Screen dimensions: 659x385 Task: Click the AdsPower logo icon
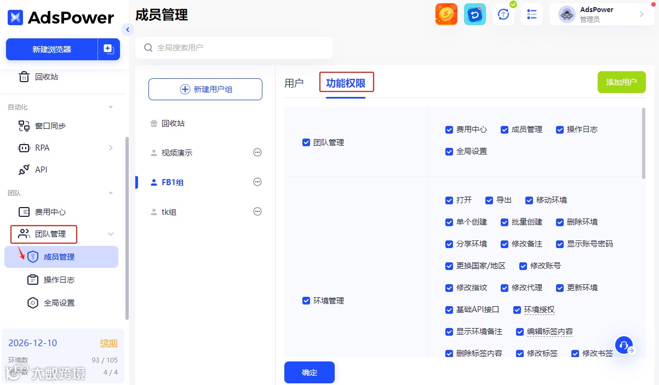15,18
